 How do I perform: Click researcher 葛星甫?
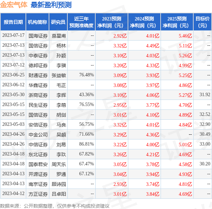click(59, 36)
